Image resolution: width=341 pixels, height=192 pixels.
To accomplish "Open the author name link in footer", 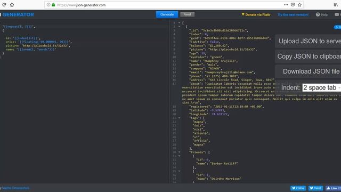I will [x=15, y=188].
